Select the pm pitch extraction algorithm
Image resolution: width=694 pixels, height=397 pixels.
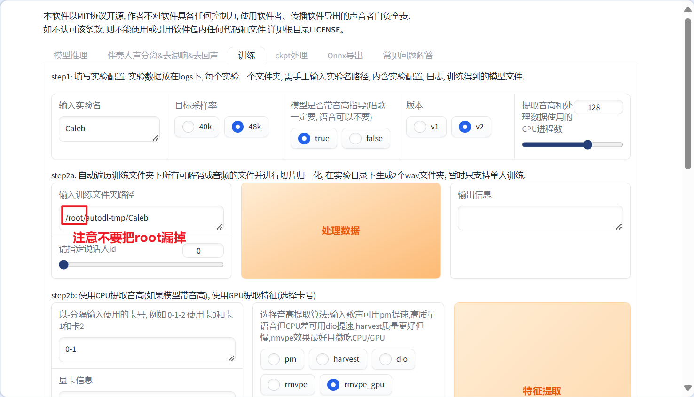[x=282, y=359]
